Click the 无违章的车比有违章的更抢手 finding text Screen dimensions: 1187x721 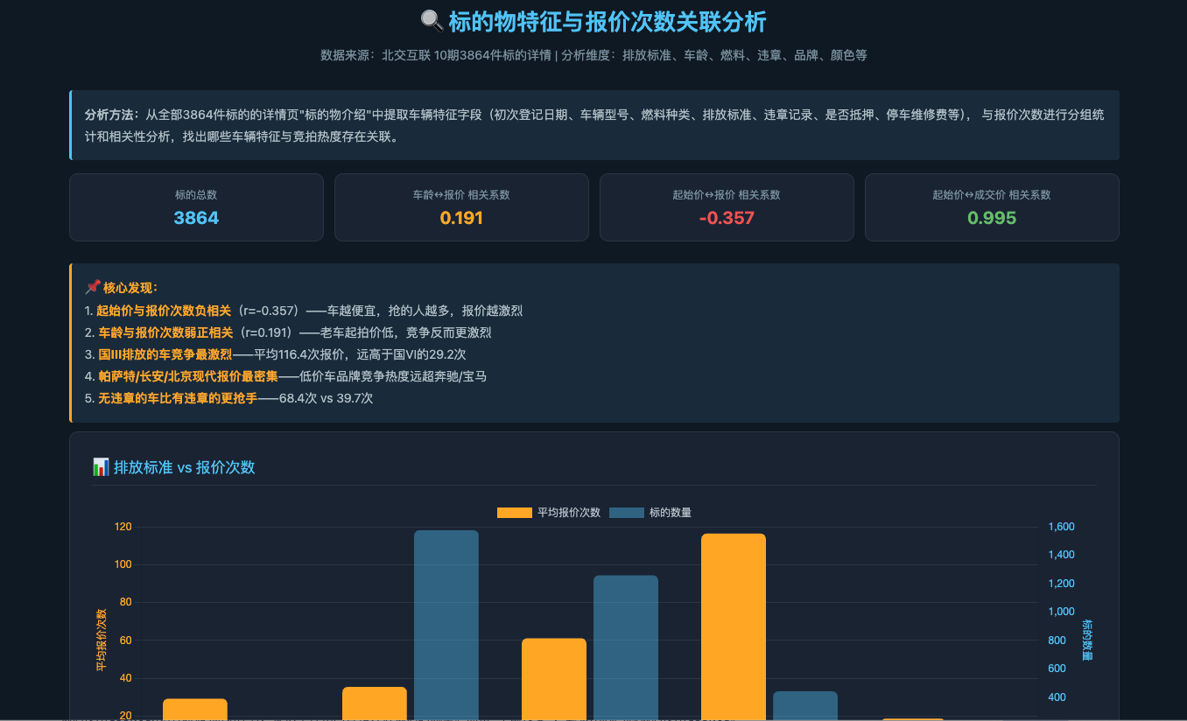pyautogui.click(x=177, y=398)
